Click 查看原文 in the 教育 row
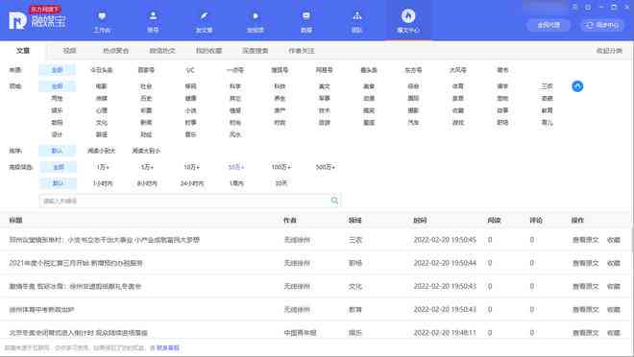This screenshot has width=634, height=357. 585,310
